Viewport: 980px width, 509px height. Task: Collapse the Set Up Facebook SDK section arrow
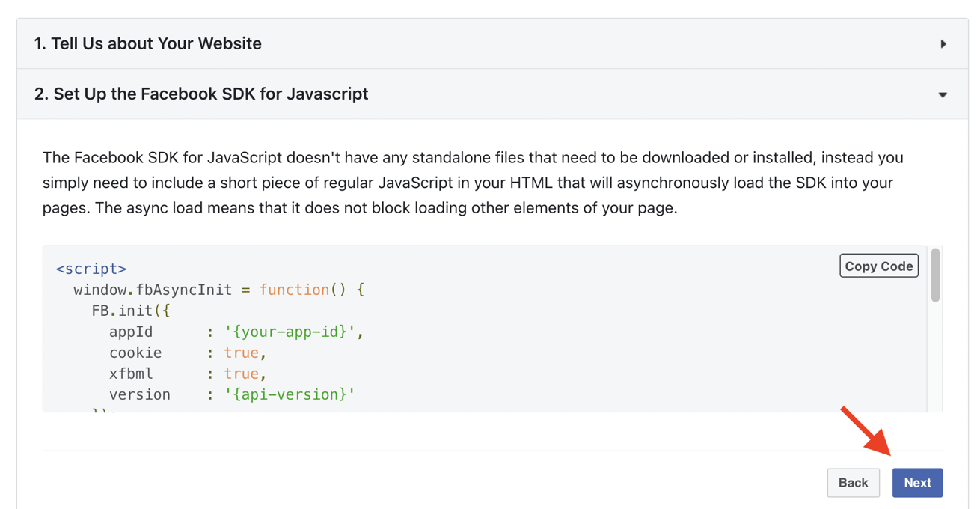943,95
